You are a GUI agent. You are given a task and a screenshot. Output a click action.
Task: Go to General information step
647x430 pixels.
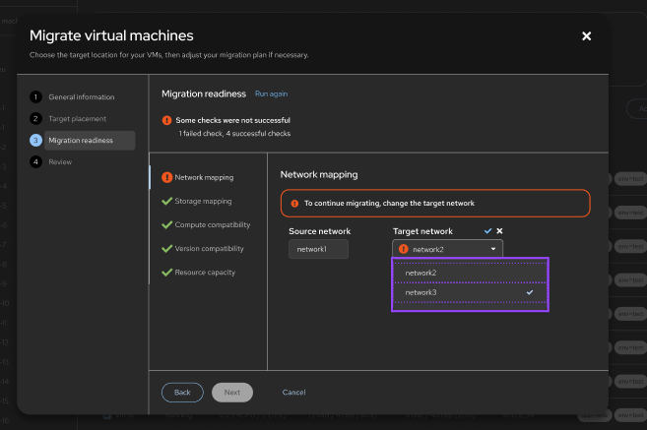click(x=81, y=97)
